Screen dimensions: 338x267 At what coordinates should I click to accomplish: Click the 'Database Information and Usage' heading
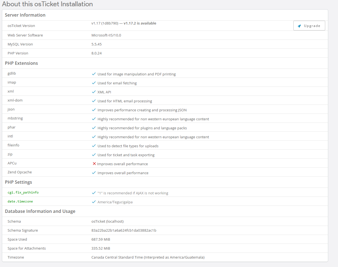tap(40, 211)
